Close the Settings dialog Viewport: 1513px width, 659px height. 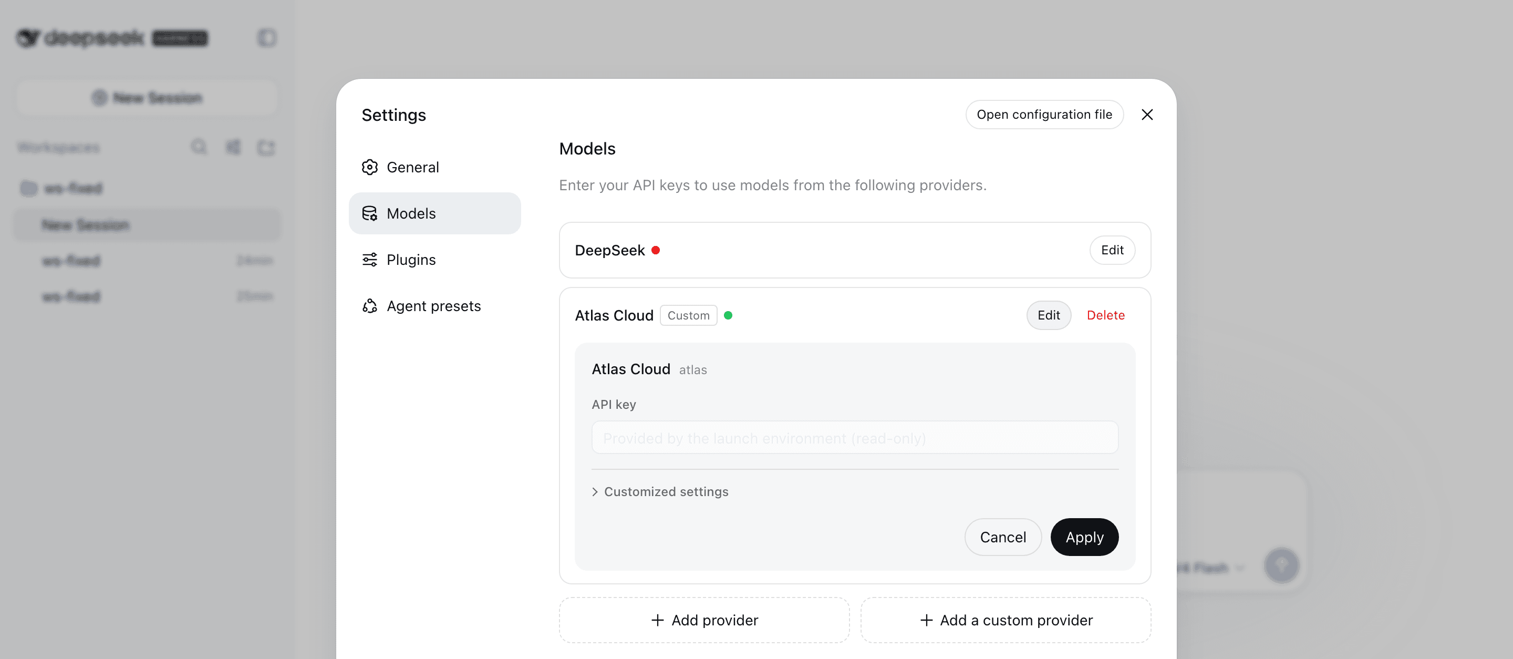click(1146, 115)
